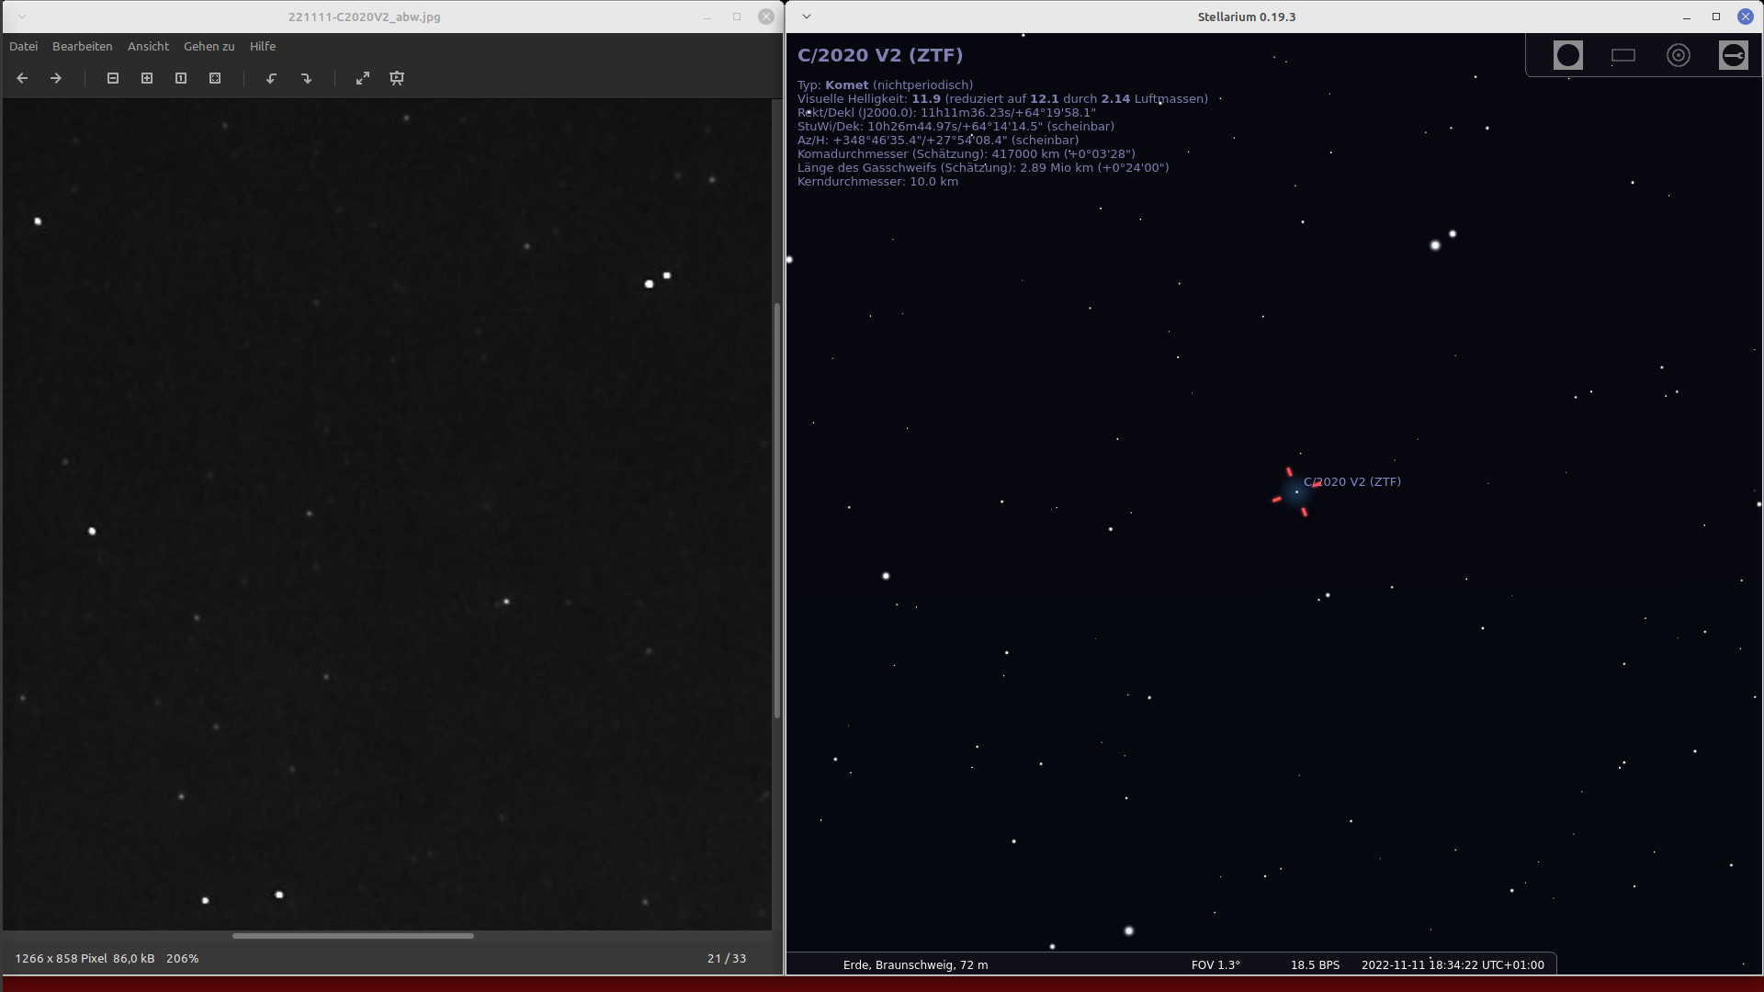Screen dimensions: 1764x992
Task: Fit image to window
Action: [x=215, y=78]
